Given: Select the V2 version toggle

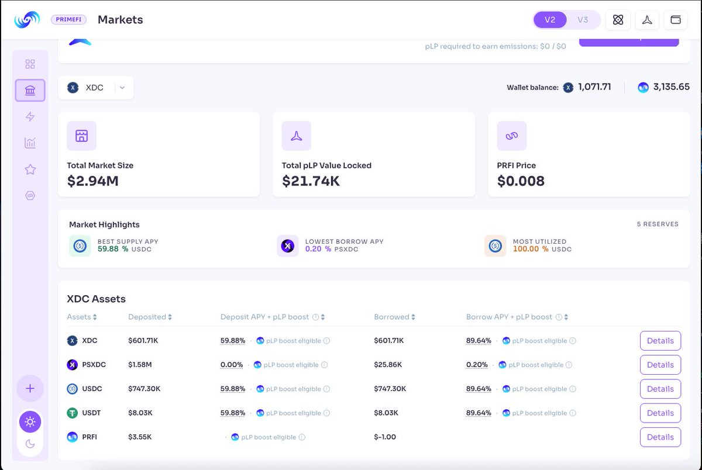Looking at the screenshot, I should [x=550, y=20].
